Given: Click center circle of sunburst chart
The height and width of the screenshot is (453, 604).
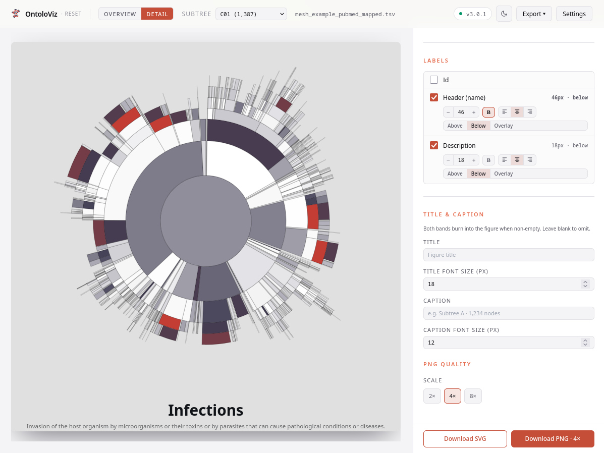Looking at the screenshot, I should click(206, 221).
